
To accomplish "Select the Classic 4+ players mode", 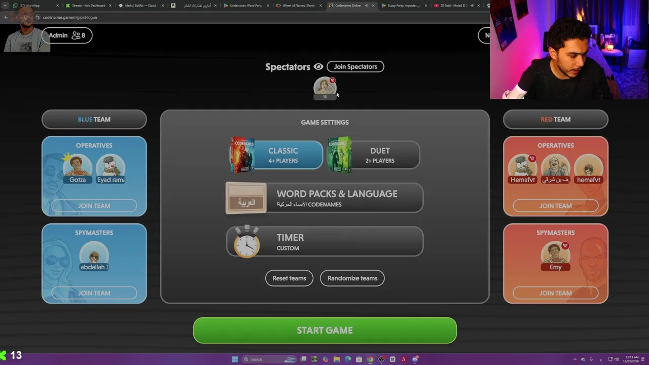I will [276, 155].
